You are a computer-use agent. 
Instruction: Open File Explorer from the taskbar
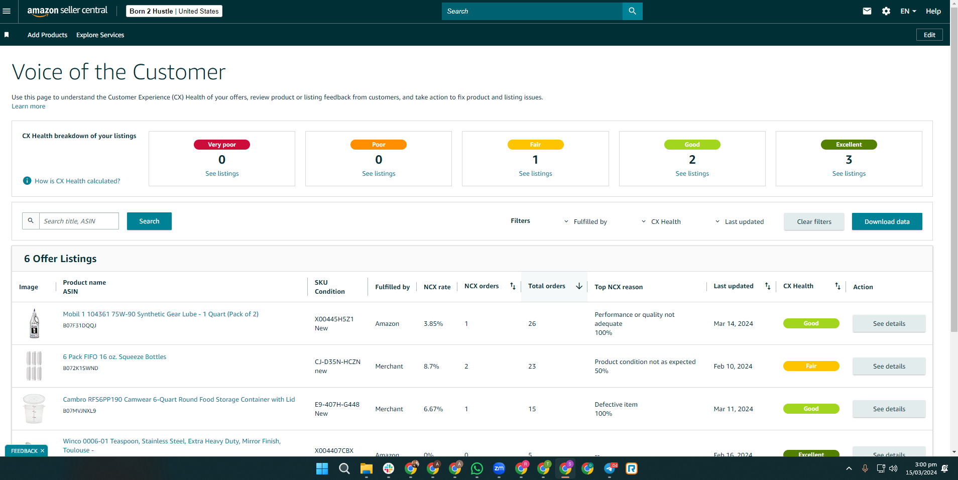pyautogui.click(x=366, y=469)
